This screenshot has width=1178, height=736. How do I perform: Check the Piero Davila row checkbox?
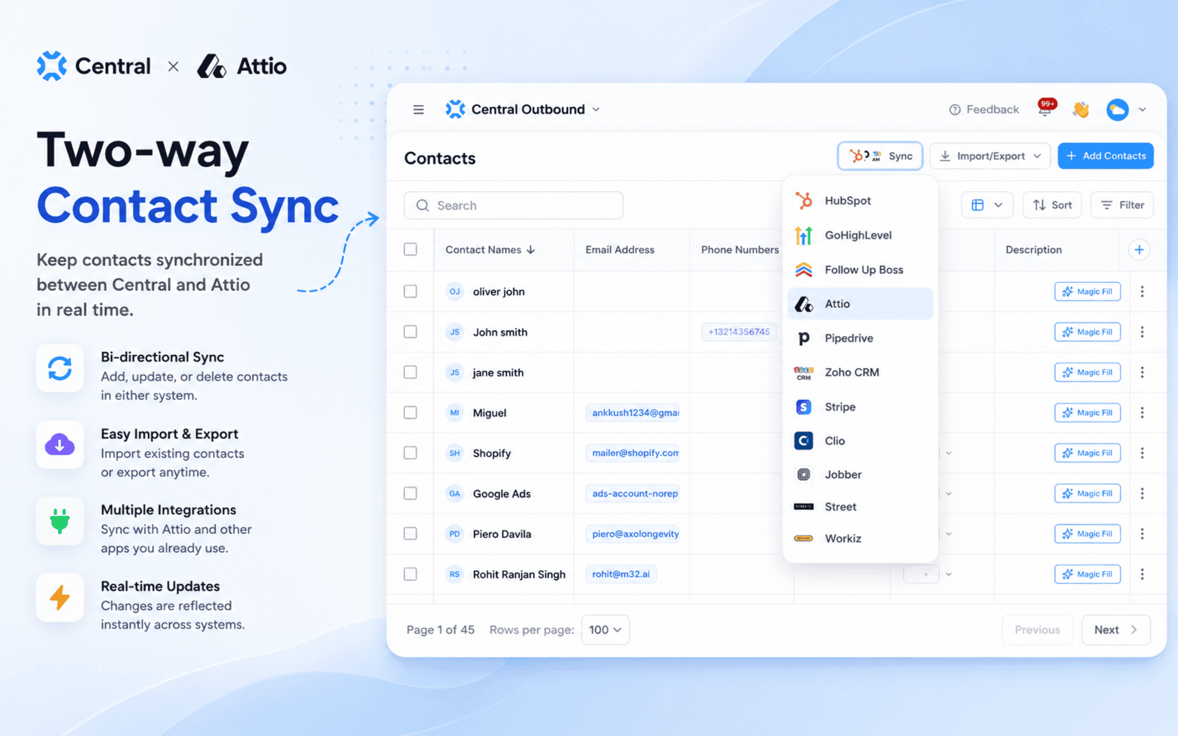(410, 534)
